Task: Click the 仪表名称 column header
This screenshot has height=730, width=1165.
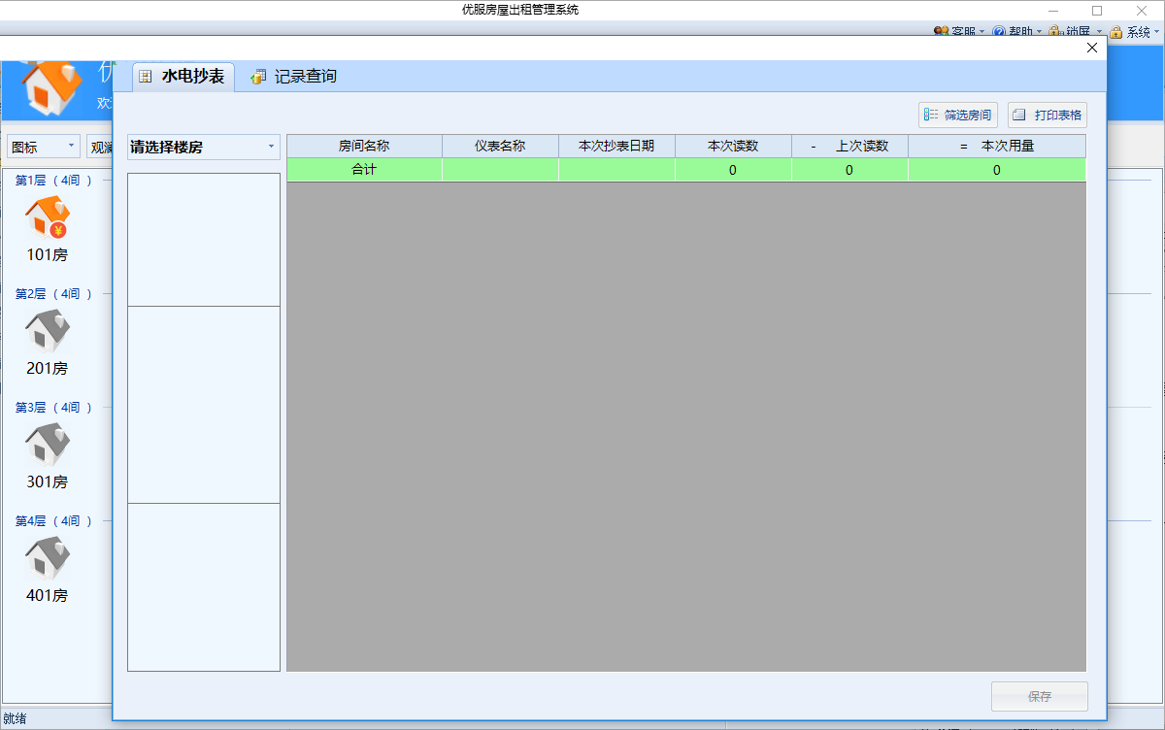Action: [x=500, y=147]
